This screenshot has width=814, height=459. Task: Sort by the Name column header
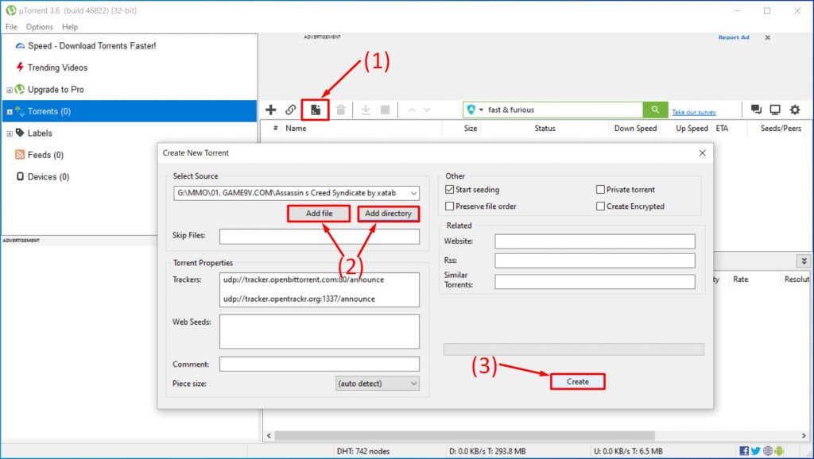[296, 128]
